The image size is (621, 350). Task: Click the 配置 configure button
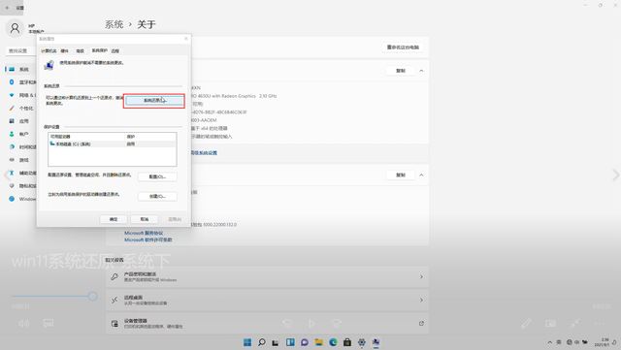[157, 176]
